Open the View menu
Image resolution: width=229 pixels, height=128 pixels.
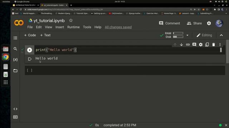[49, 27]
